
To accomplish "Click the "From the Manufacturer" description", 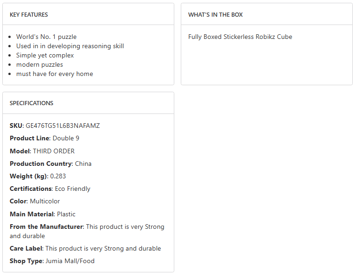I will coord(87,231).
